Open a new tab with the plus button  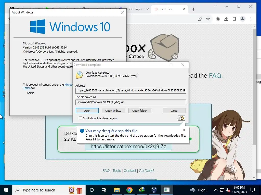(193, 9)
